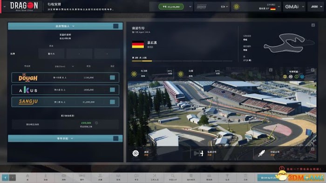Toggle the square box on the sponsor selection header

tap(116, 26)
